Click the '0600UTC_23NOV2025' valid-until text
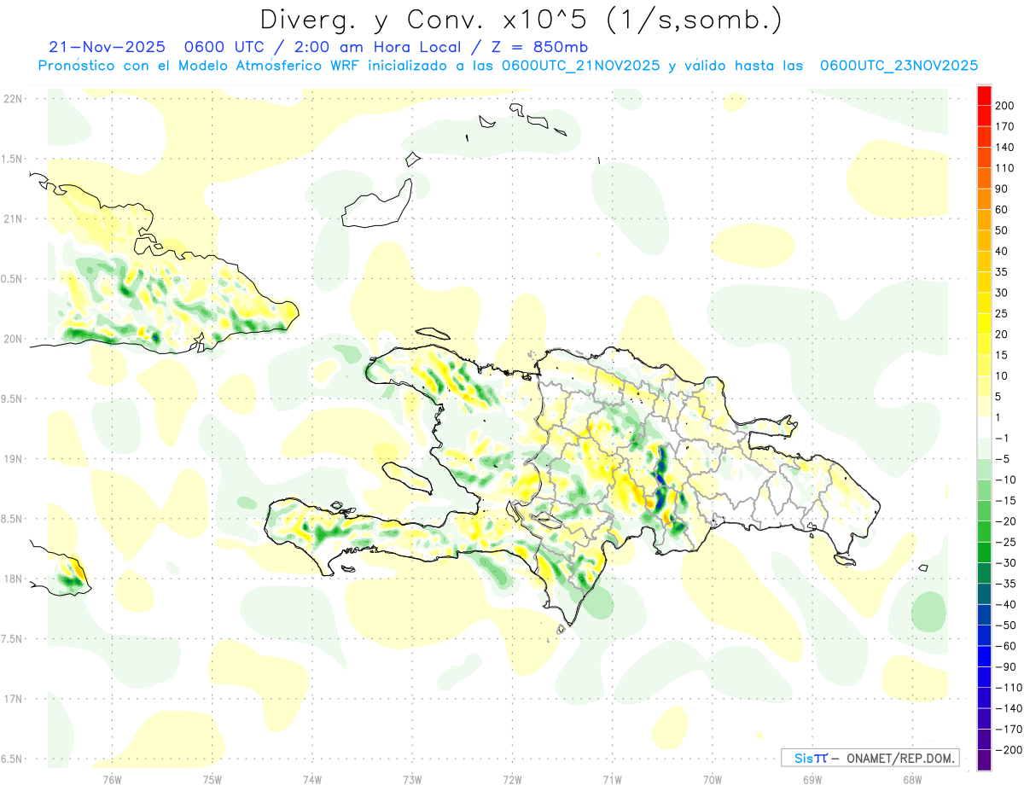The width and height of the screenshot is (1024, 791). coord(899,66)
